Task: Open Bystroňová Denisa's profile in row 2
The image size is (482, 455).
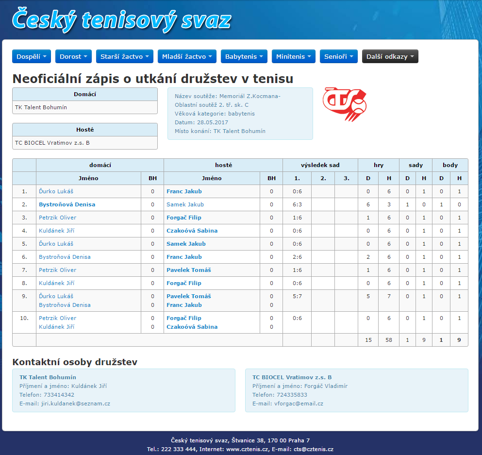Action: click(x=67, y=204)
